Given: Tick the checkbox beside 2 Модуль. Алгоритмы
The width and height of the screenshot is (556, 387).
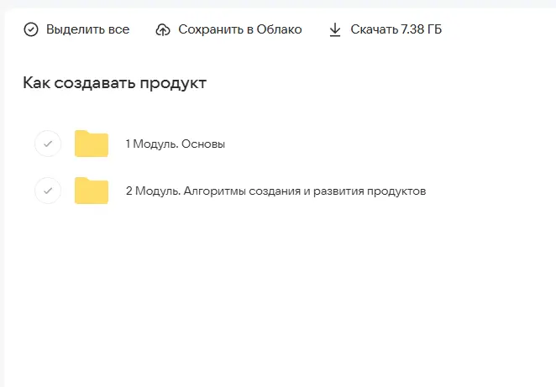Looking at the screenshot, I should 48,191.
